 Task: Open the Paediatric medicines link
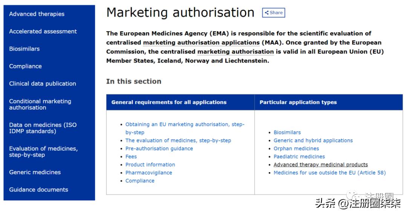(x=299, y=157)
